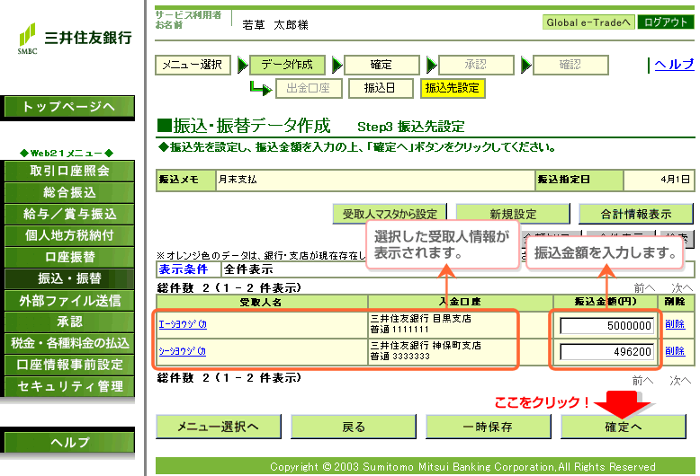Open 承認 in the sidebar menu
Image resolution: width=700 pixels, height=476 pixels.
(x=69, y=322)
